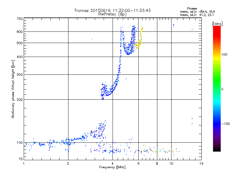
Task: Click the y-axis tick label '500'
Action: [x=20, y=43]
